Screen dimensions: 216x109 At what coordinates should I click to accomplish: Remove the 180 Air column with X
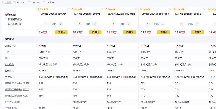click(x=68, y=9)
